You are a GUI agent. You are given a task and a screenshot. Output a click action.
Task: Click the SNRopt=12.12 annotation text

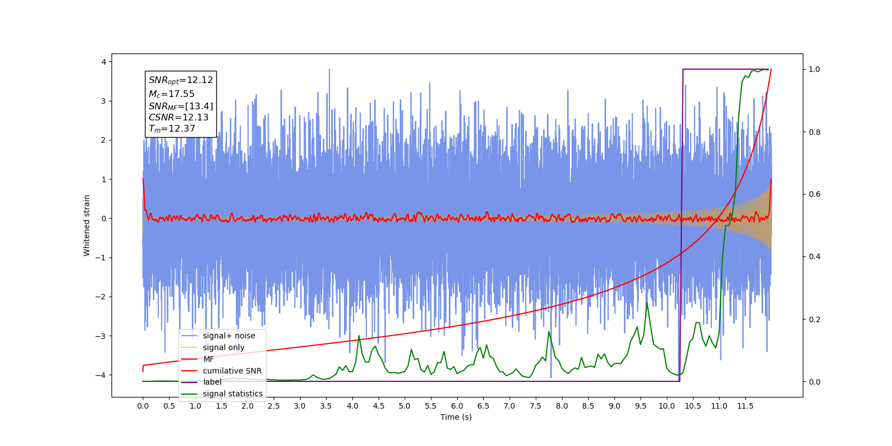tap(181, 80)
